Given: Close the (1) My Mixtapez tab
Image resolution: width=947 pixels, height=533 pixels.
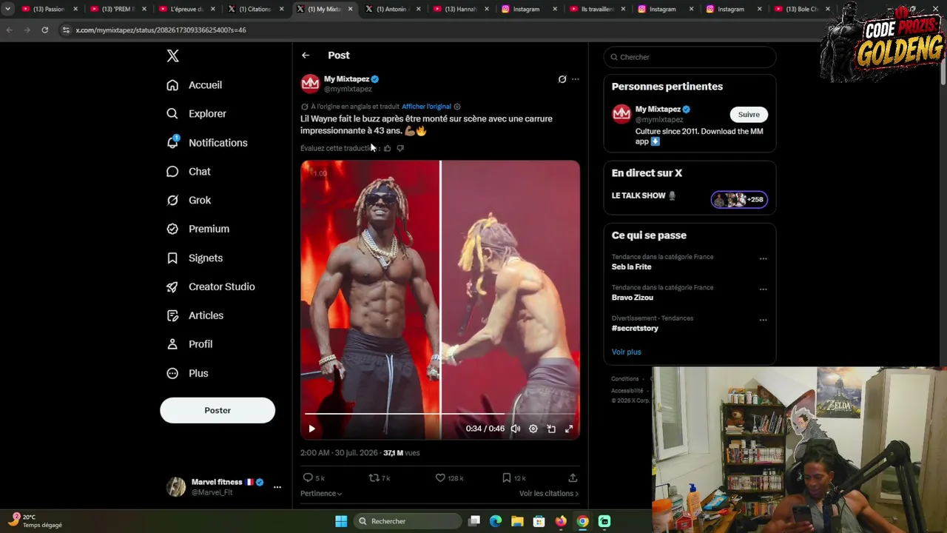Looking at the screenshot, I should coord(351,9).
